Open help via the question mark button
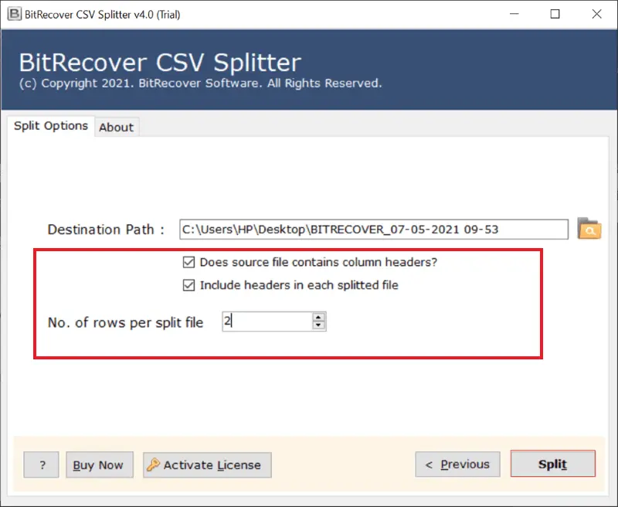 40,464
